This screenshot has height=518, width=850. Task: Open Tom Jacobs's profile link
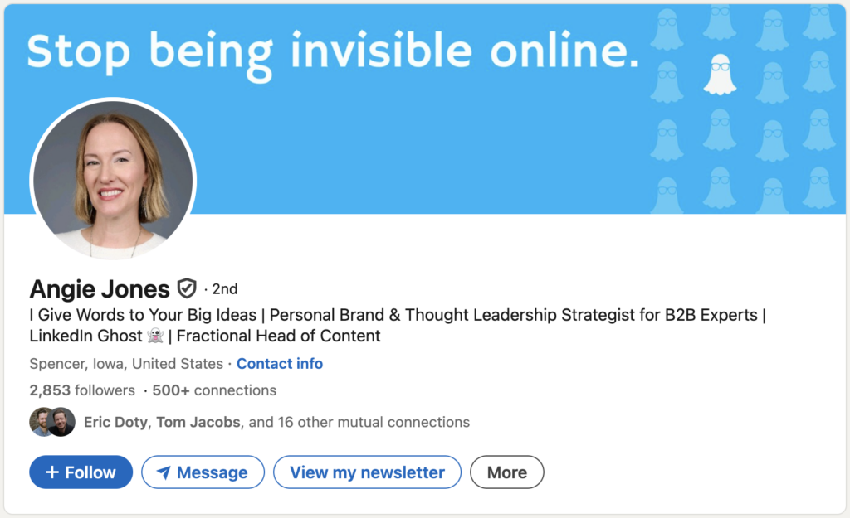[198, 423]
